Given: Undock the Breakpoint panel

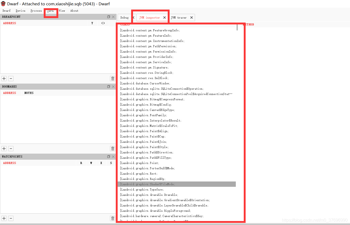Looking at the screenshot, I should coord(109,17).
